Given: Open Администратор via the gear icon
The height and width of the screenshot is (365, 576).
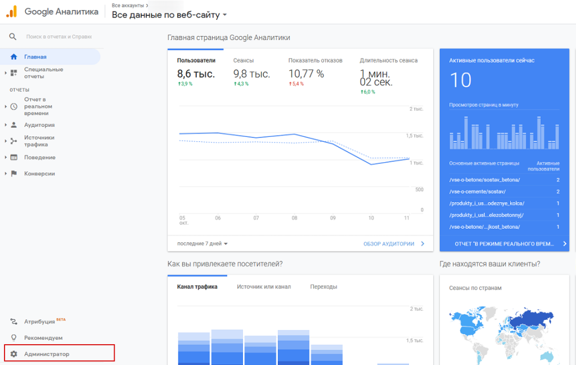Looking at the screenshot, I should point(13,354).
